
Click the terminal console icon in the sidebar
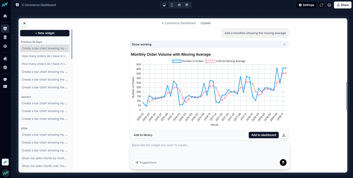(x=5, y=86)
